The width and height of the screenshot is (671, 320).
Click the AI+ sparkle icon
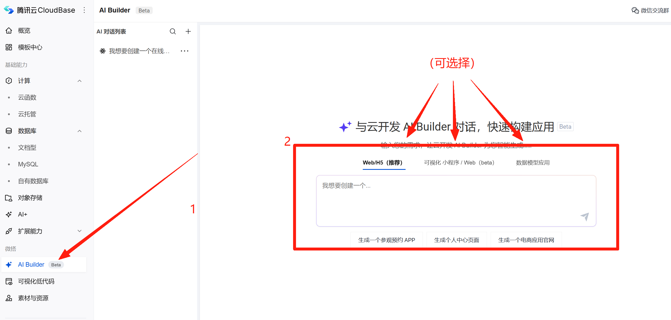[x=9, y=214]
